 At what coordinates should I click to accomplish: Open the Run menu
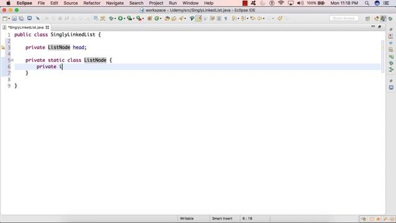pyautogui.click(x=173, y=3)
